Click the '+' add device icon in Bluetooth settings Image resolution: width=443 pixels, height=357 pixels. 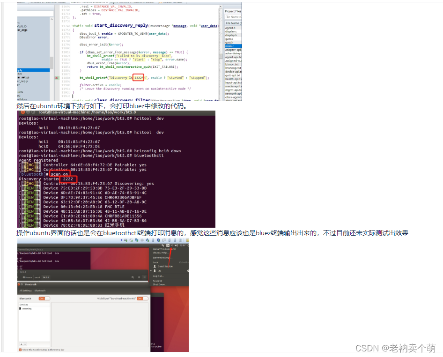[x=22, y=344]
